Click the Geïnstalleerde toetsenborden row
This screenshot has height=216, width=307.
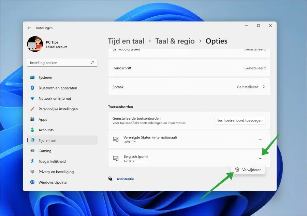[x=189, y=120]
